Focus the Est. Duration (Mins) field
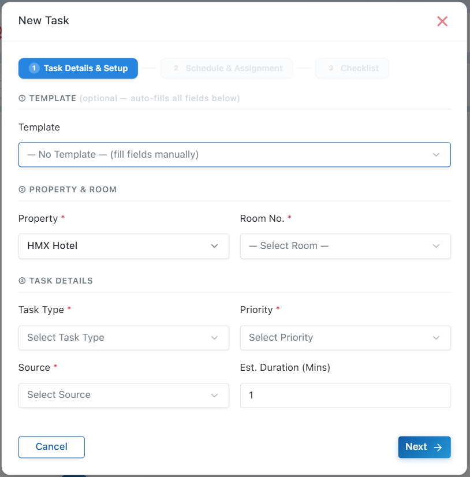The image size is (470, 477). pos(345,395)
